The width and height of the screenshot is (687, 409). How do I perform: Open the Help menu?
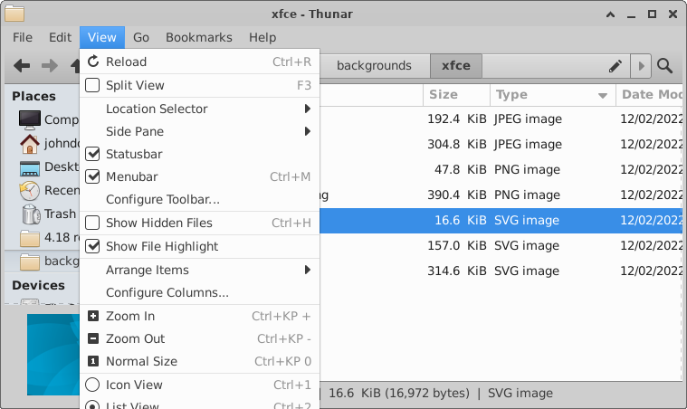point(262,38)
